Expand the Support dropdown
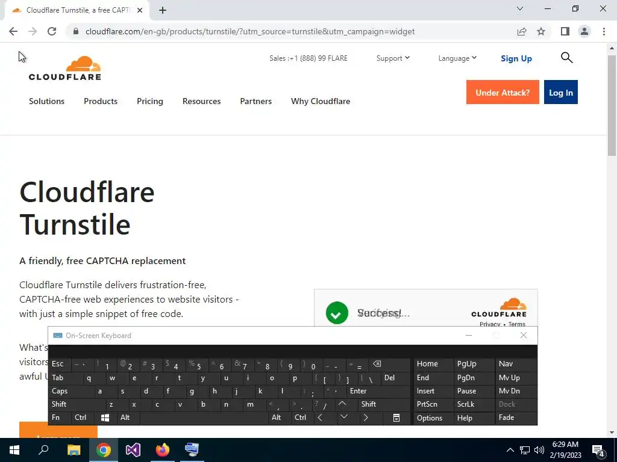 coord(393,58)
